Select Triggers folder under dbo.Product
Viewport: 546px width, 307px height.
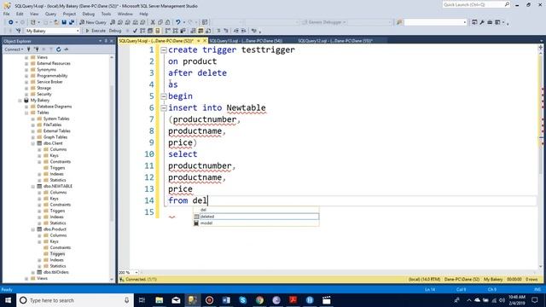click(x=57, y=254)
